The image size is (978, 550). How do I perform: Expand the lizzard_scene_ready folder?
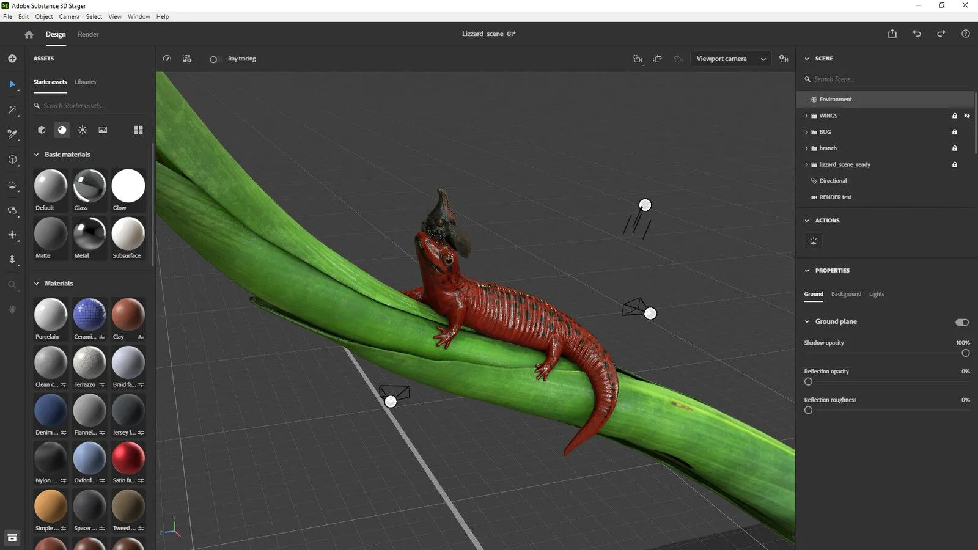point(807,164)
